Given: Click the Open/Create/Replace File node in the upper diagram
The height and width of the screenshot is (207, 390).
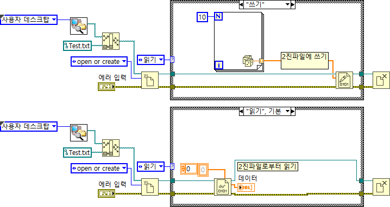Looking at the screenshot, I should 150,80.
